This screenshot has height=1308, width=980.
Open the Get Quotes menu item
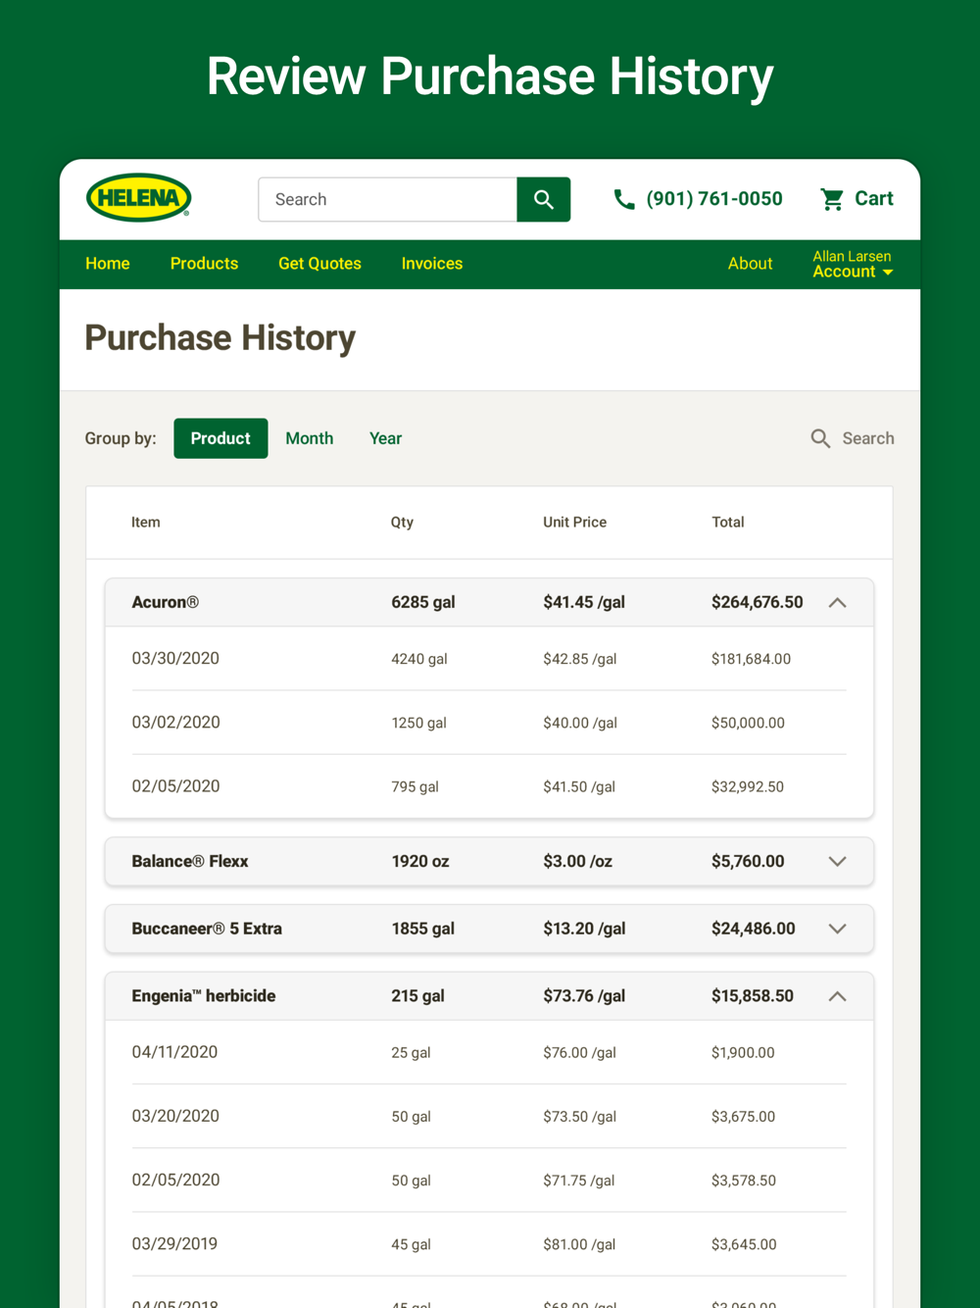(x=319, y=264)
